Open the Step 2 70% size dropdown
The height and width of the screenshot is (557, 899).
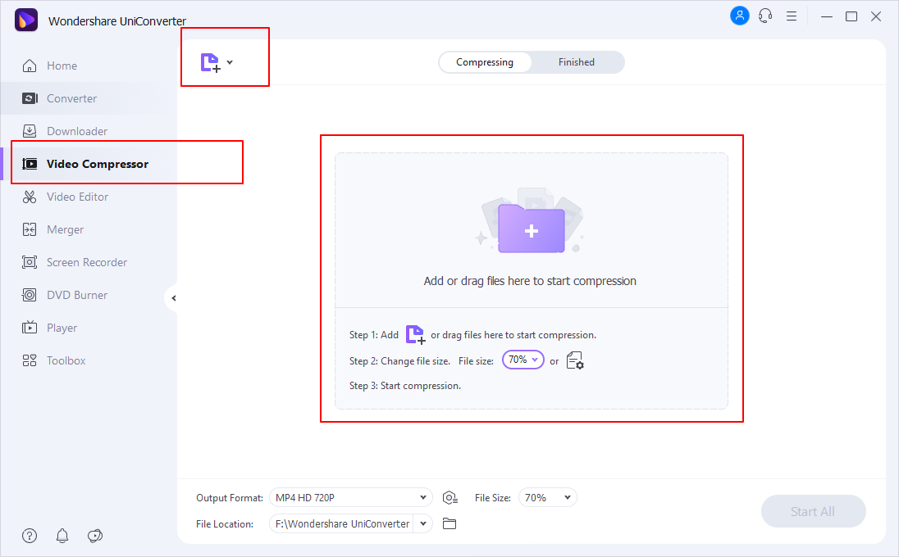[x=523, y=360]
